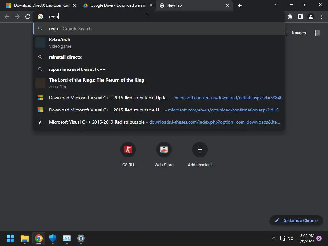Image resolution: width=328 pixels, height=246 pixels.
Task: Choose the RetroArch video game suggestion
Action: (159, 43)
